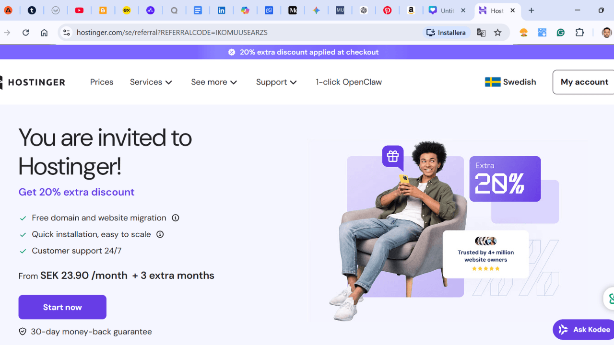Open the browser extensions menu
Screen dimensions: 614x345
(x=579, y=32)
